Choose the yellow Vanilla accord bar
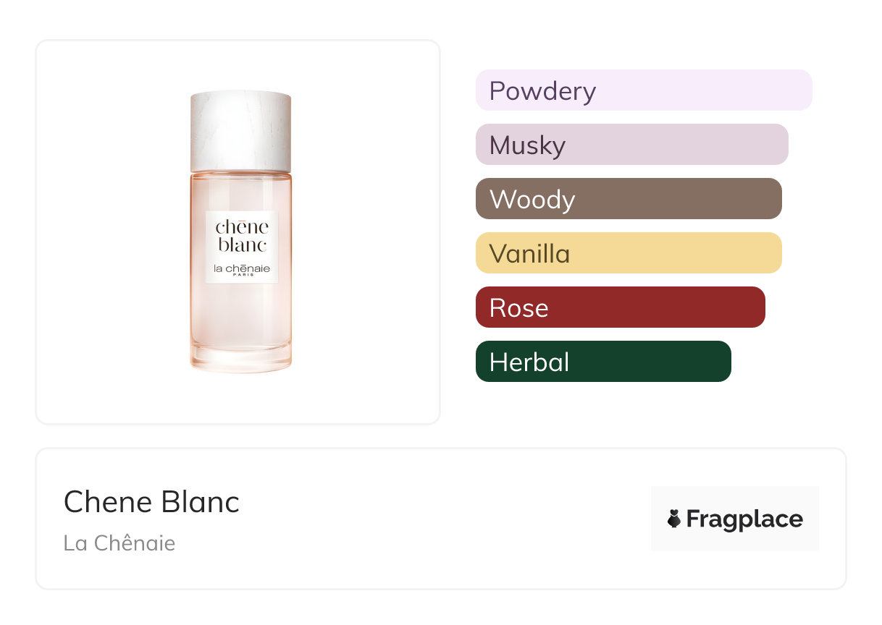The height and width of the screenshot is (625, 882). (x=628, y=253)
